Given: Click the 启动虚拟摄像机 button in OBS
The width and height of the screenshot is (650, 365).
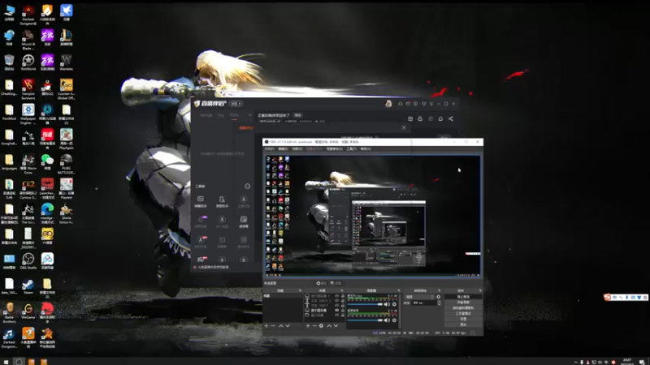Looking at the screenshot, I should coord(463,308).
